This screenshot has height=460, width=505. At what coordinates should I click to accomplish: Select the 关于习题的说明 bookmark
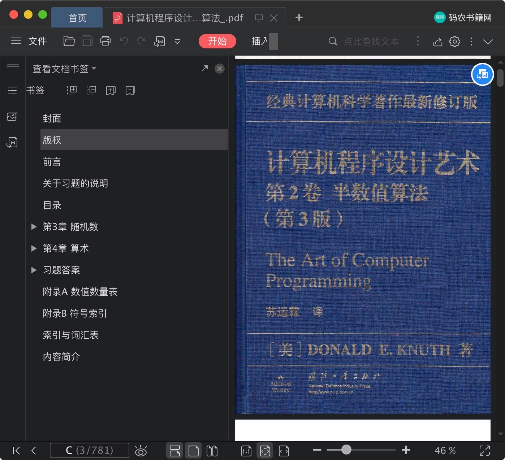(75, 183)
